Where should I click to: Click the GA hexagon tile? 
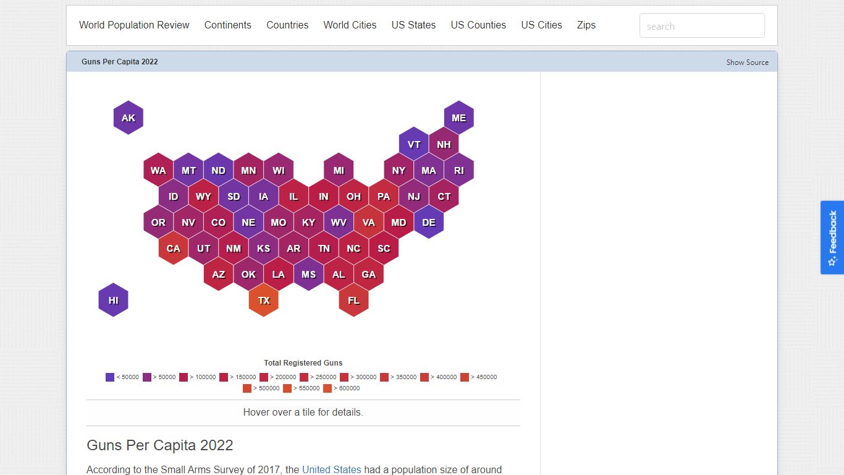click(369, 274)
